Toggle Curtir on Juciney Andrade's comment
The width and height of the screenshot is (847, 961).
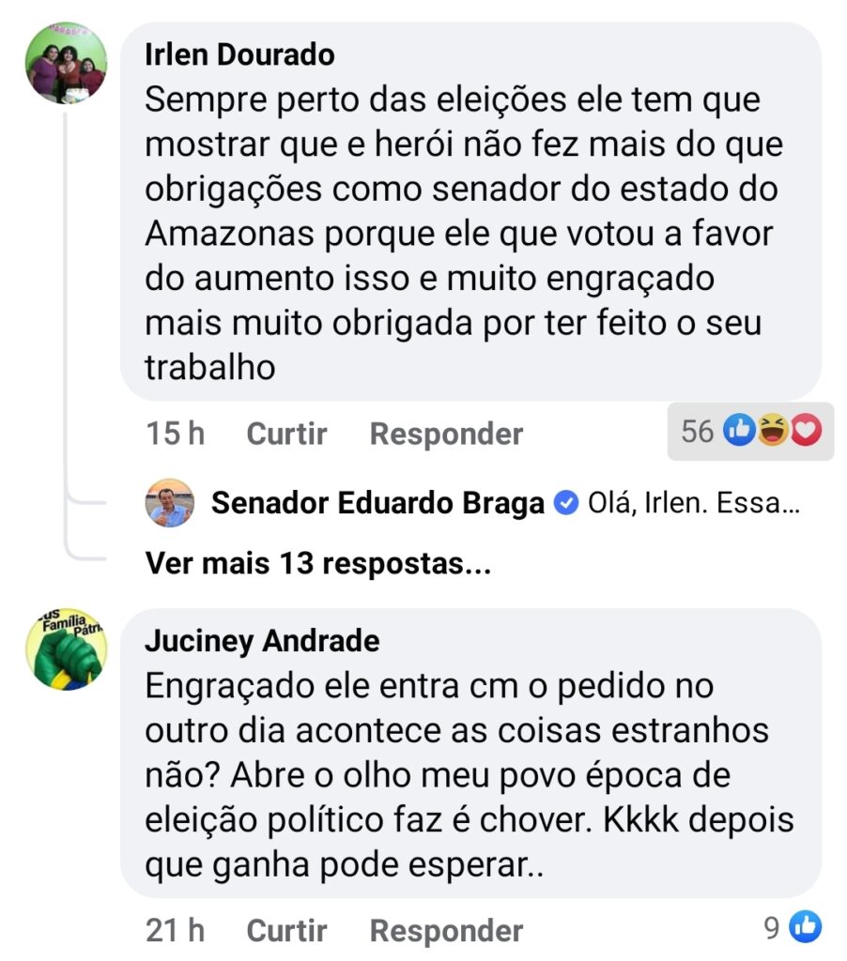coord(286,930)
